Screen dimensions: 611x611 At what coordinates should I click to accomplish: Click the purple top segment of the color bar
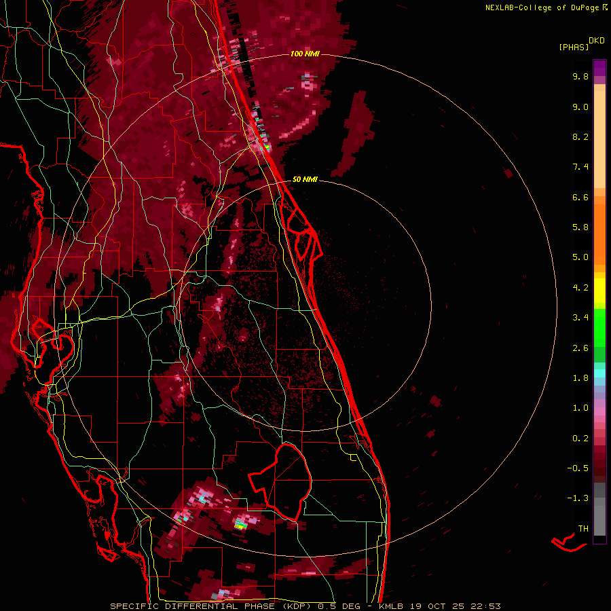tap(599, 68)
